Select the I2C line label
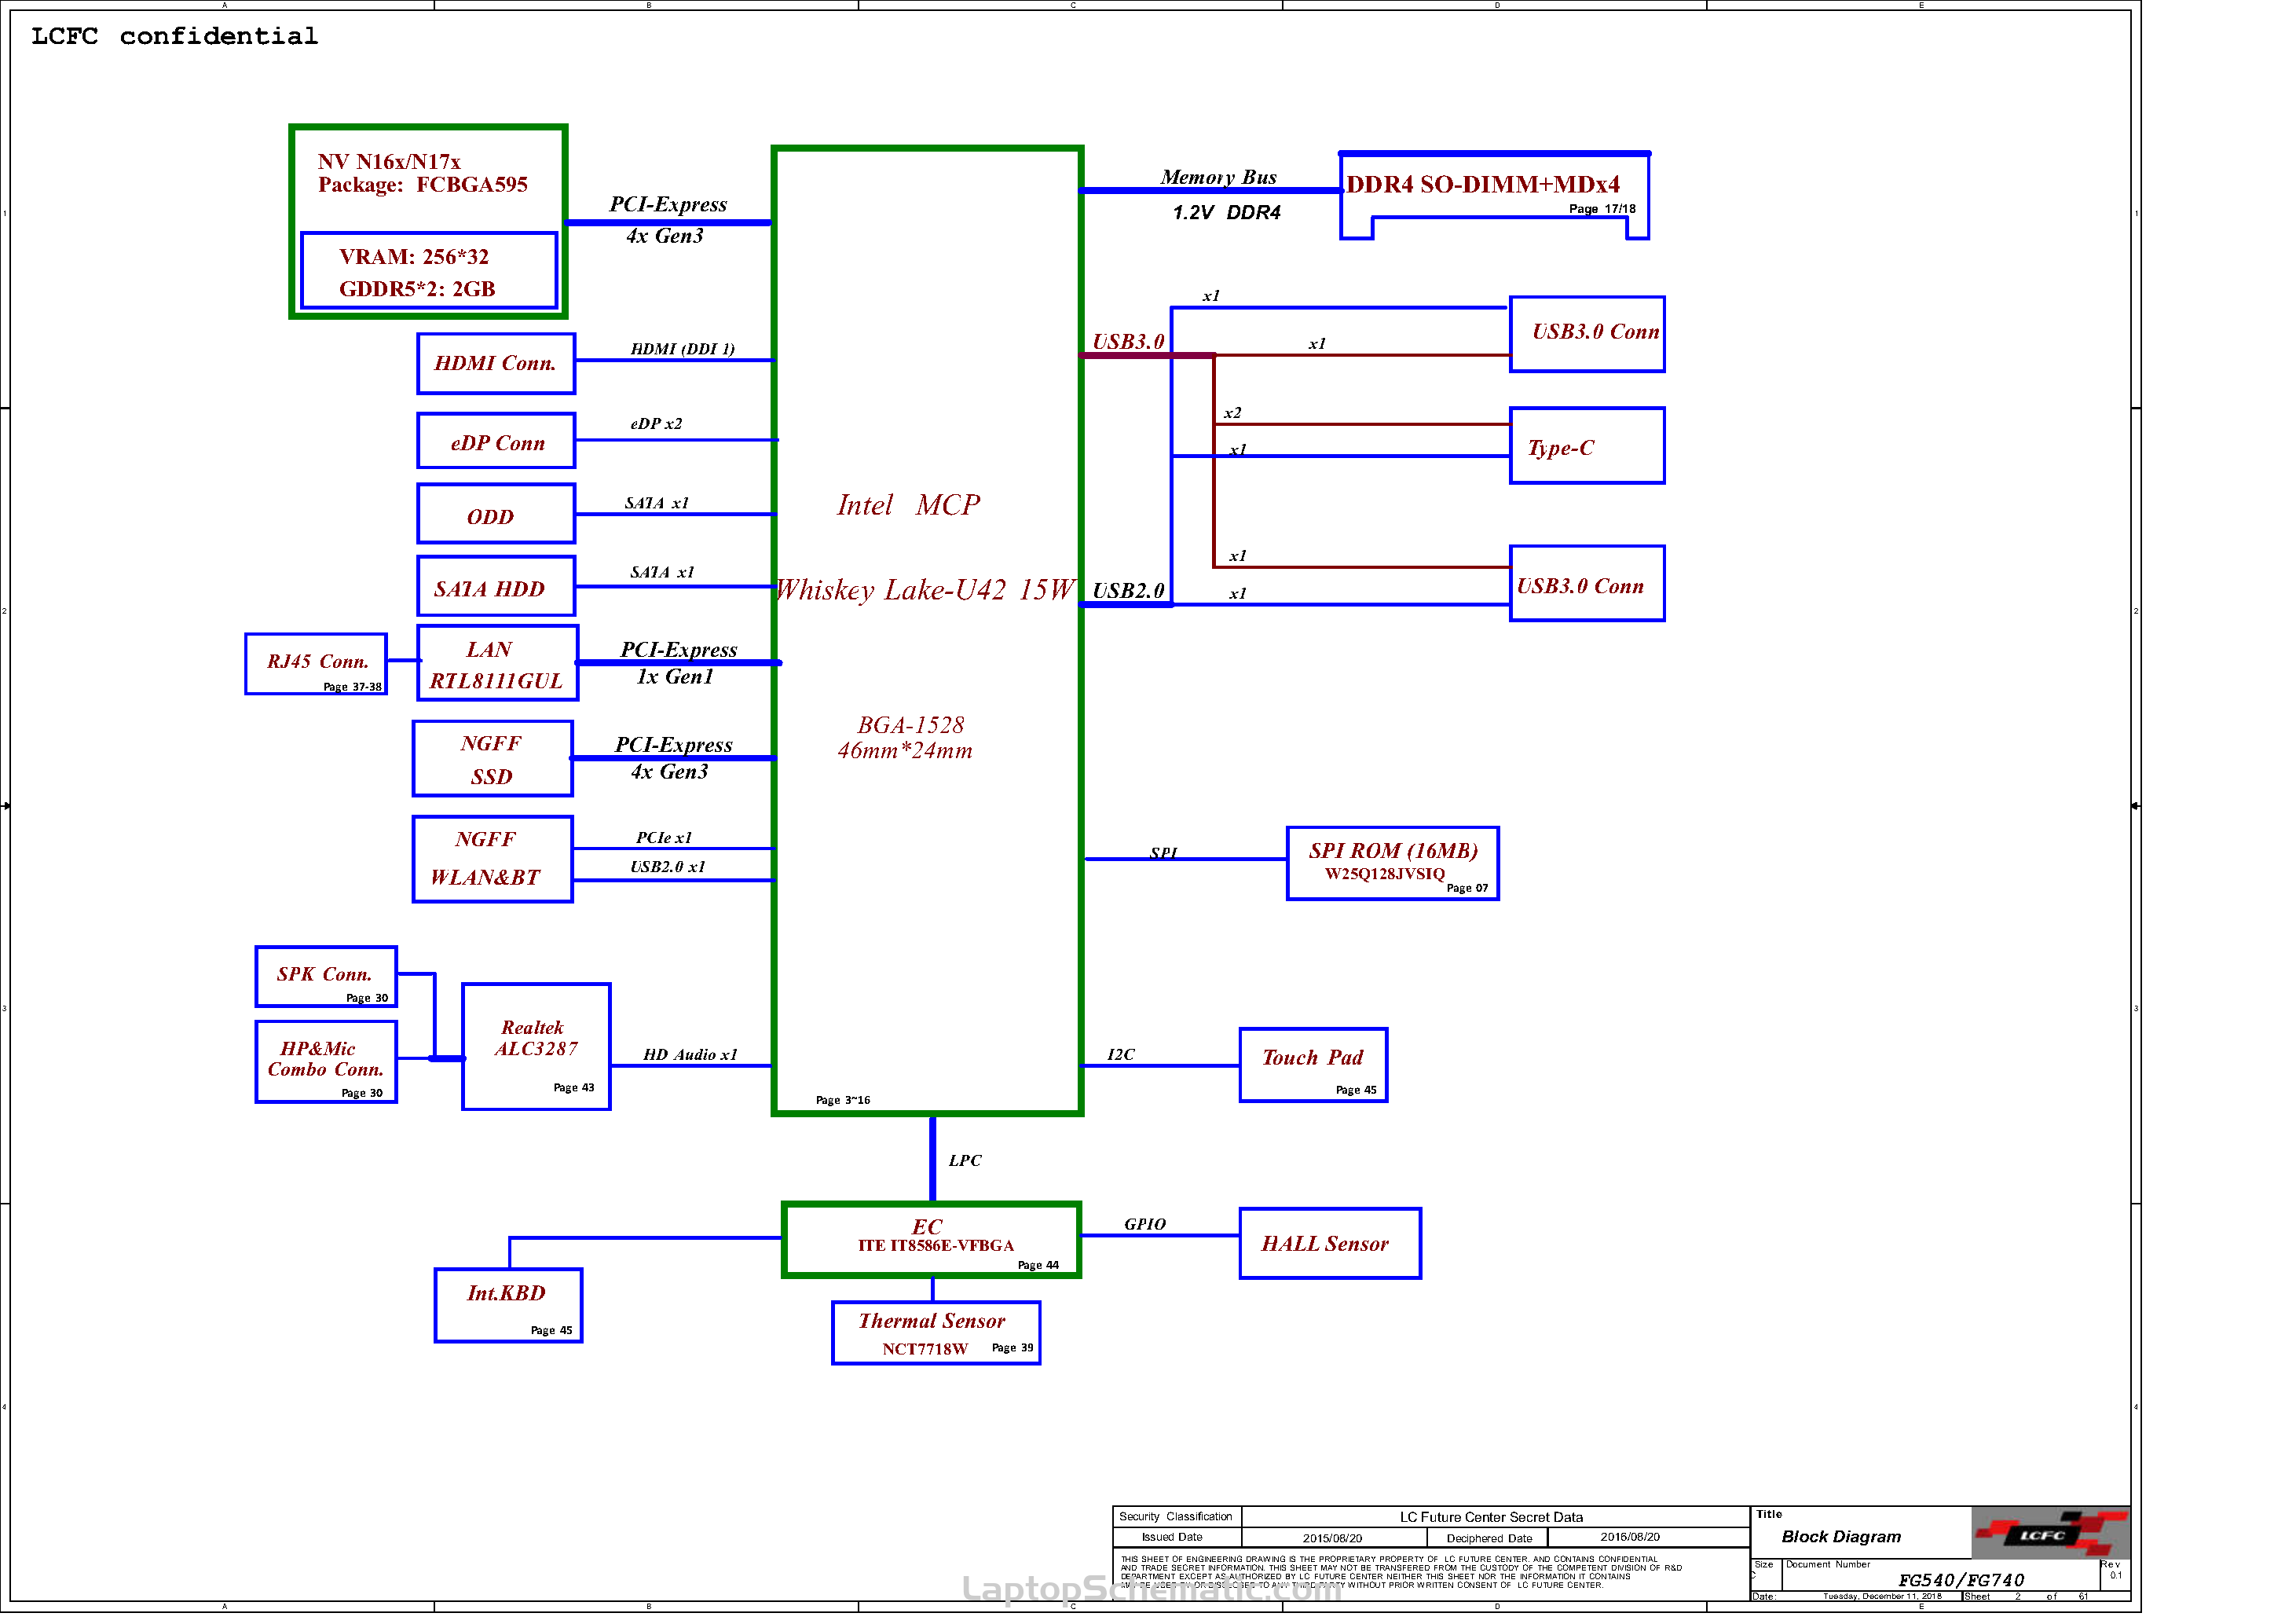This screenshot has width=2296, height=1624. tap(1121, 1055)
